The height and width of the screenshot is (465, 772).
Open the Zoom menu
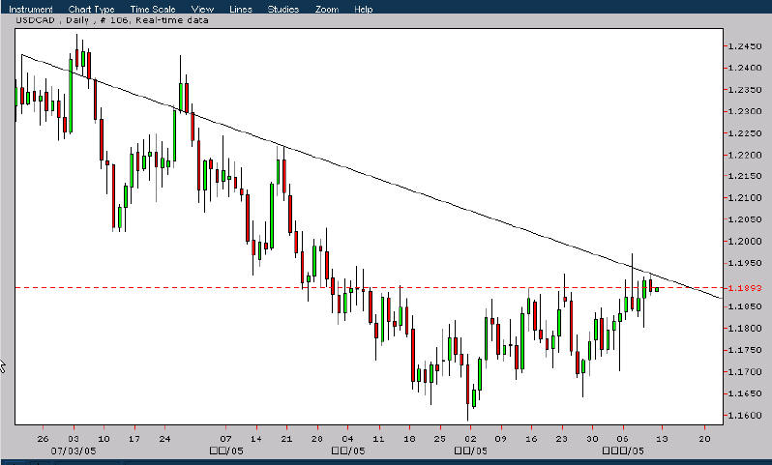click(326, 9)
